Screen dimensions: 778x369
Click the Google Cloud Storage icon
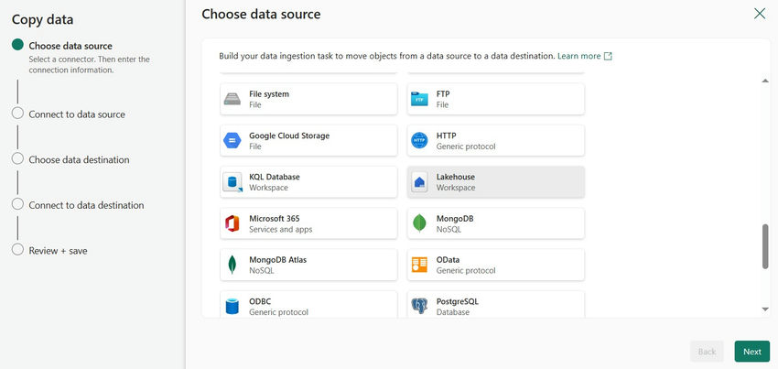click(232, 141)
